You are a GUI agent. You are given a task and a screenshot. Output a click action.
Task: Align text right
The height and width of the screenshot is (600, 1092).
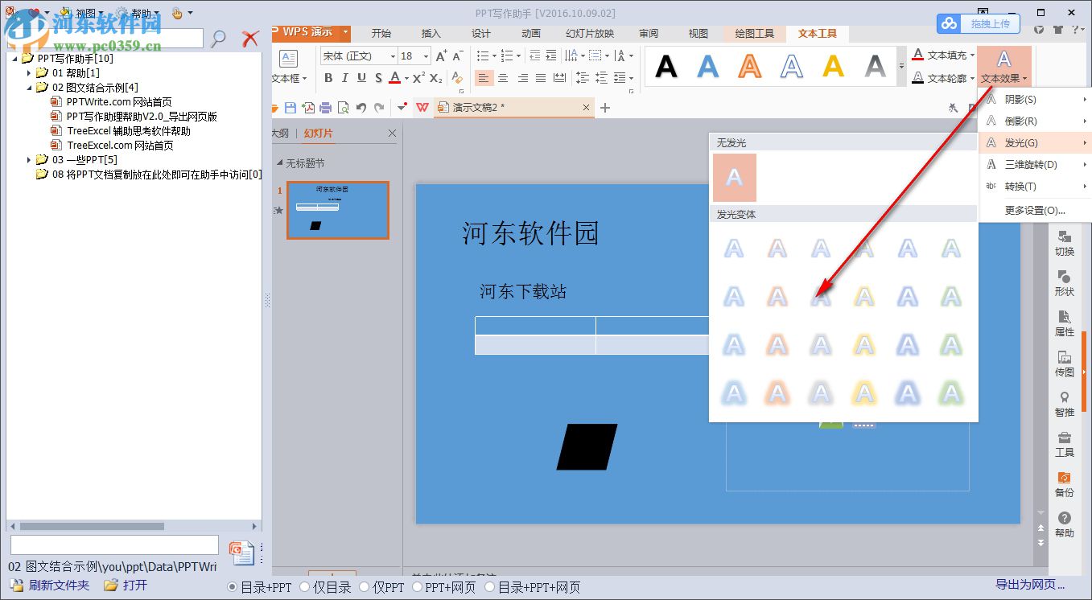(522, 78)
